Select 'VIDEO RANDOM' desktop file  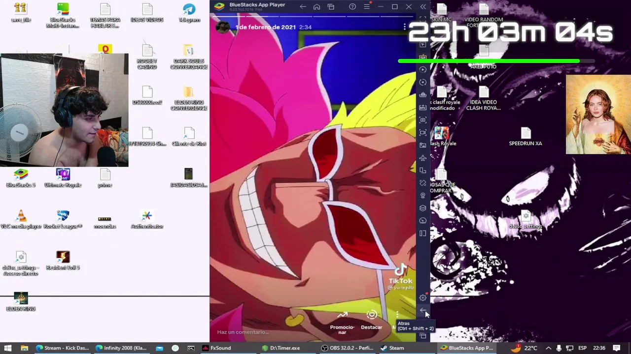click(x=484, y=15)
